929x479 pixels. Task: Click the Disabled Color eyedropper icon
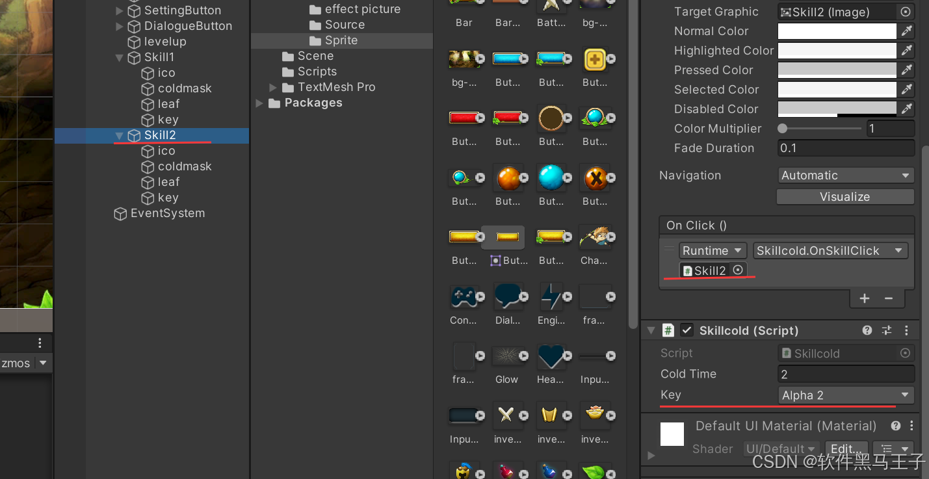[906, 109]
